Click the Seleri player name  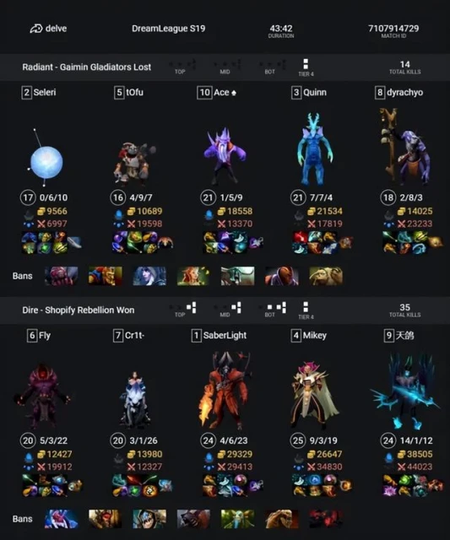pos(45,92)
